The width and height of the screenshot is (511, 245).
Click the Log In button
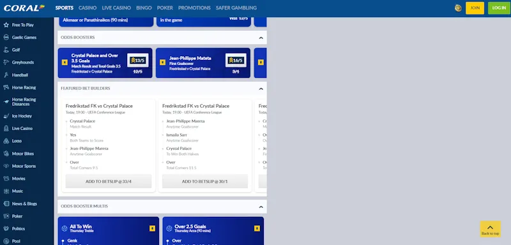[499, 8]
